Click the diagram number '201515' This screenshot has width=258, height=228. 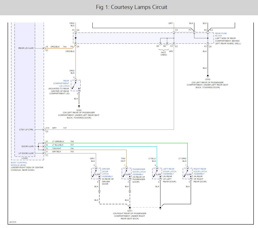tap(13, 222)
